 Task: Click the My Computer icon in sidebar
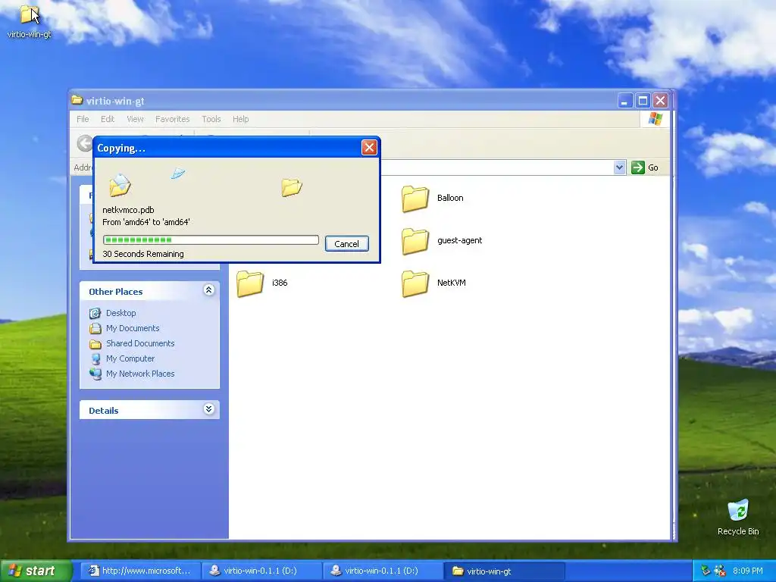[x=95, y=358]
